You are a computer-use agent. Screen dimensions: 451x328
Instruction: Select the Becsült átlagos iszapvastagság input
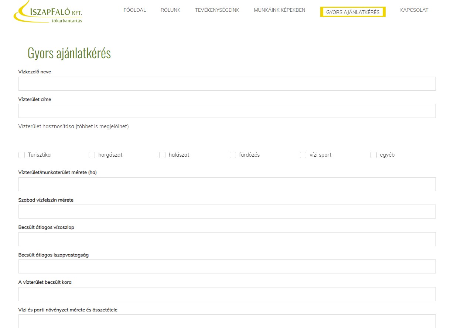pos(227,266)
